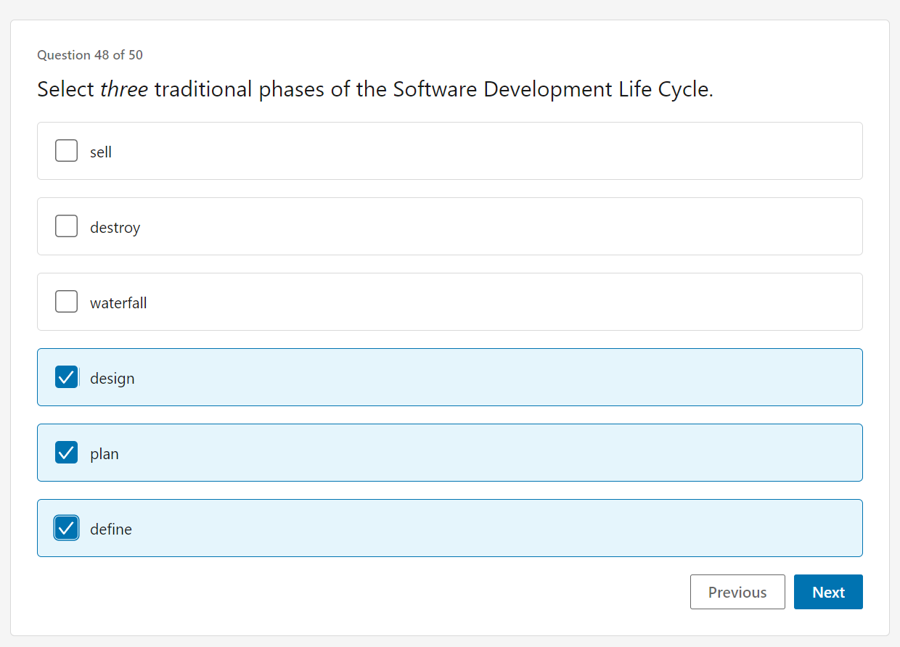The width and height of the screenshot is (900, 647).
Task: Check the destroy checkbox
Action: [x=66, y=226]
